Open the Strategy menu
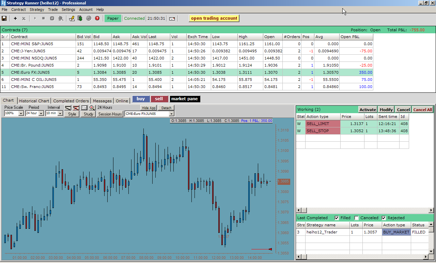This screenshot has height=263, width=436. pyautogui.click(x=37, y=10)
